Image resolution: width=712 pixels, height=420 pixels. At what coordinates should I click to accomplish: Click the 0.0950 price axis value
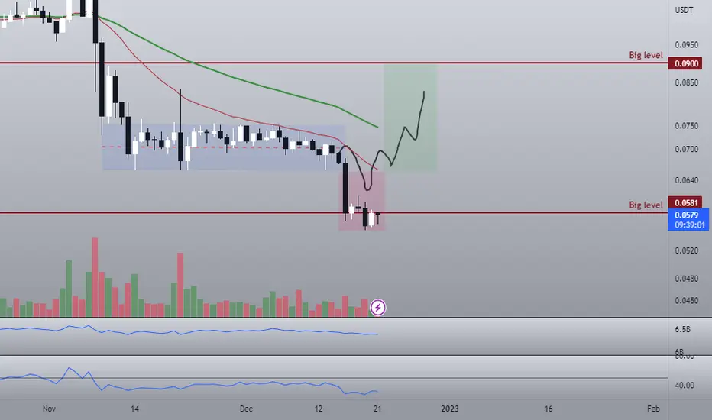[x=686, y=45]
